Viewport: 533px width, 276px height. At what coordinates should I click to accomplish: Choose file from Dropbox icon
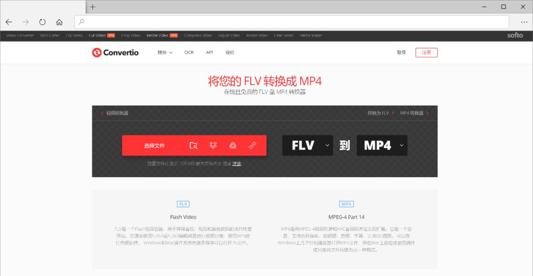213,146
